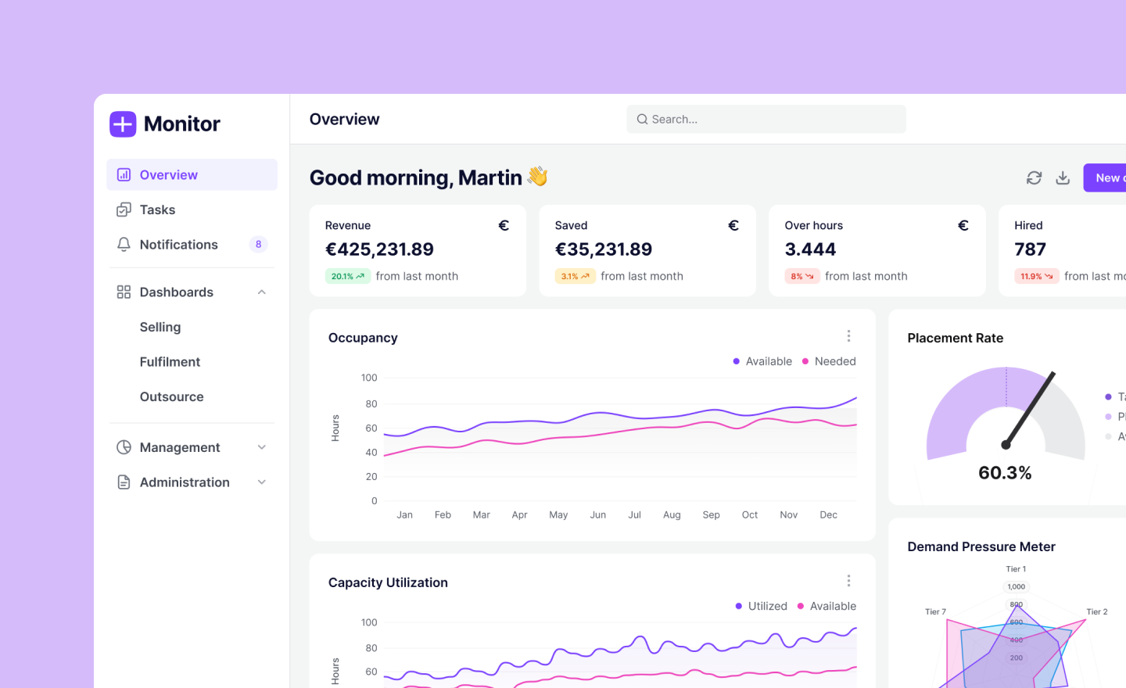Click the euro icon on Revenue card
This screenshot has height=688, width=1126.
(x=504, y=225)
